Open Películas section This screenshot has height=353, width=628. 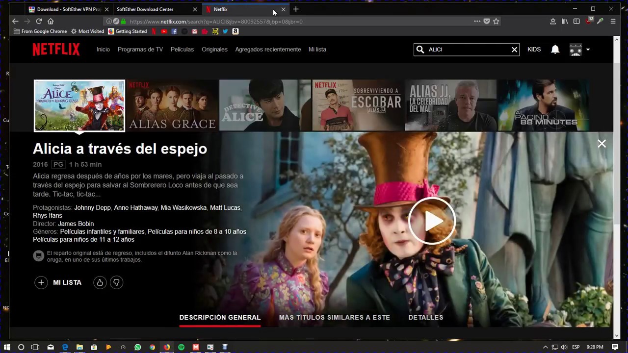[182, 50]
